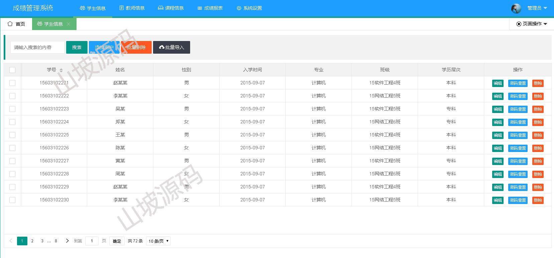Click the 入学时间 column header
This screenshot has width=554, height=258.
click(x=253, y=70)
